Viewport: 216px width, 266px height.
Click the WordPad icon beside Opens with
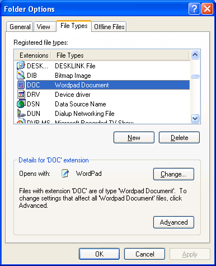point(65,173)
